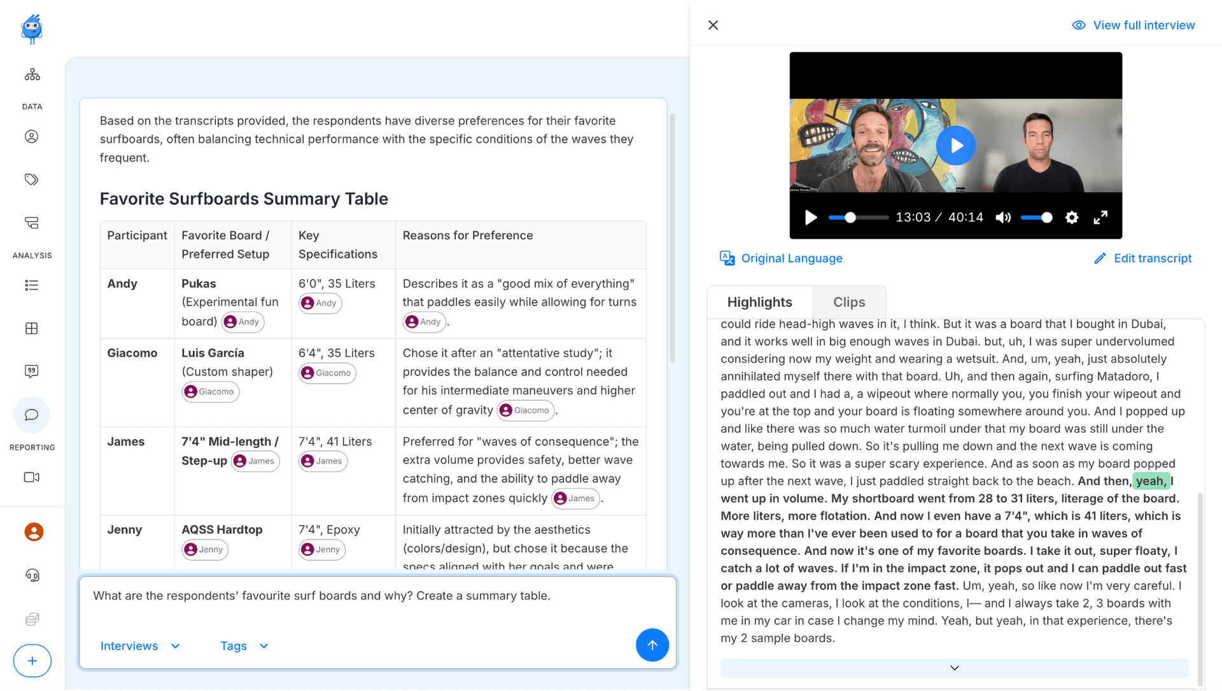Expand the Tags dropdown filter
The image size is (1222, 691).
point(244,646)
